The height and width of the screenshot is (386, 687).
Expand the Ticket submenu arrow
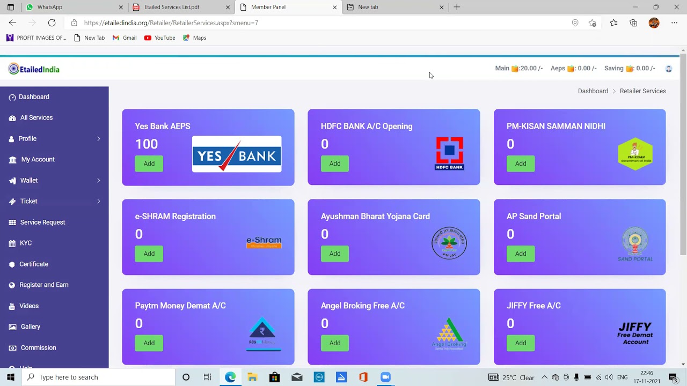pos(99,202)
